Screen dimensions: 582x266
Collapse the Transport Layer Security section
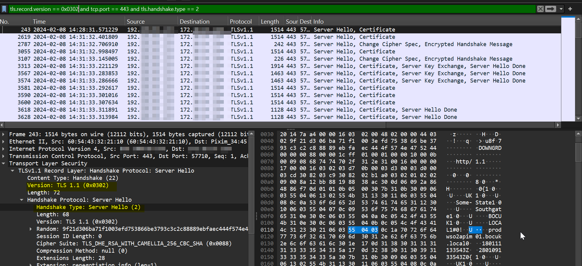pos(3,163)
